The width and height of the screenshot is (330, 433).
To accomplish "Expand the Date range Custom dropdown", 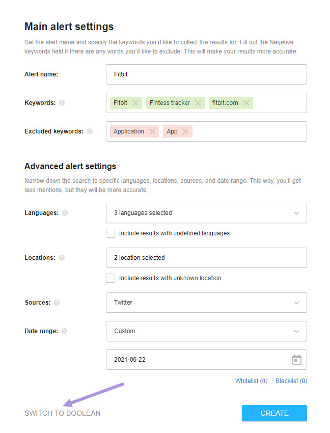I will tap(207, 331).
